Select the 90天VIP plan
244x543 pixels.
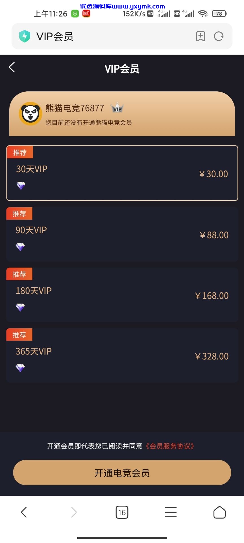coord(122,234)
